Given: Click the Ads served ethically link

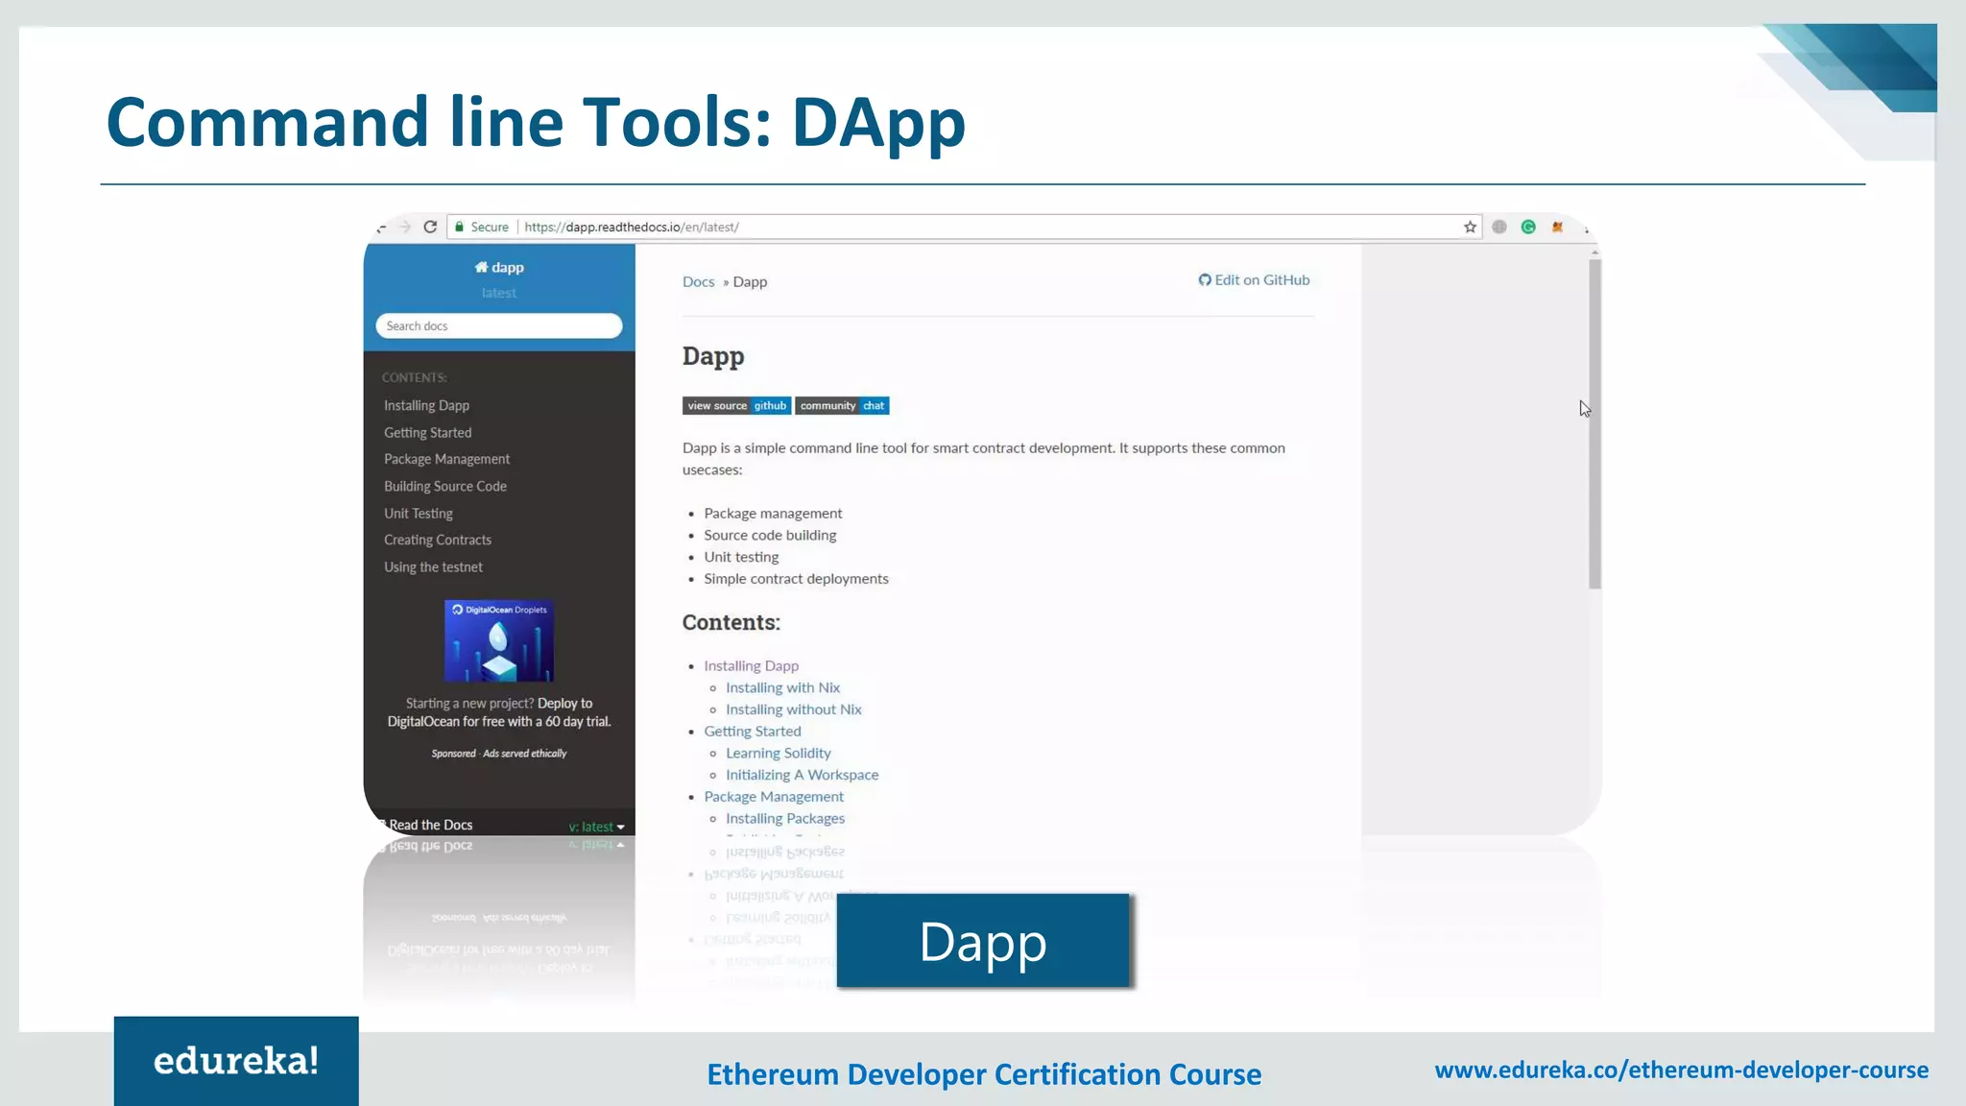Looking at the screenshot, I should [524, 754].
